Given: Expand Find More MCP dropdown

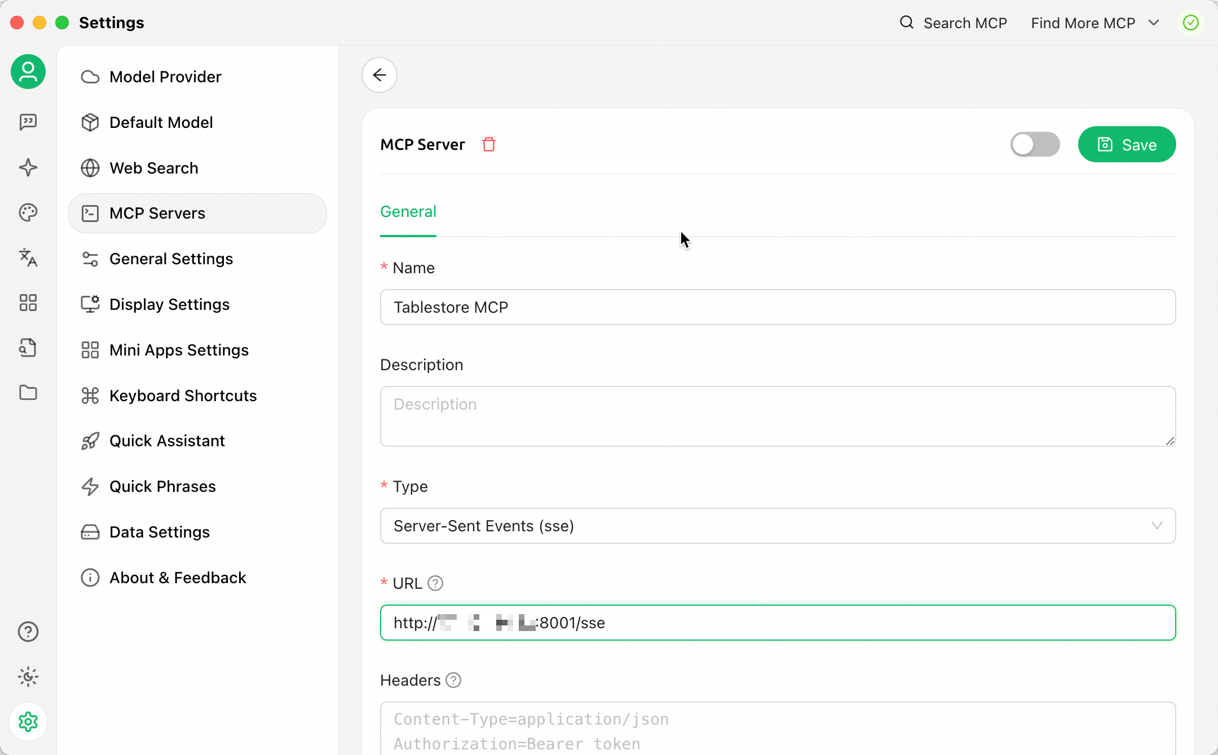Looking at the screenshot, I should [1095, 23].
